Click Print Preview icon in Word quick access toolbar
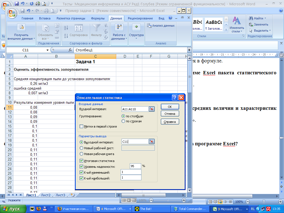284x213 pixels. 44,3
